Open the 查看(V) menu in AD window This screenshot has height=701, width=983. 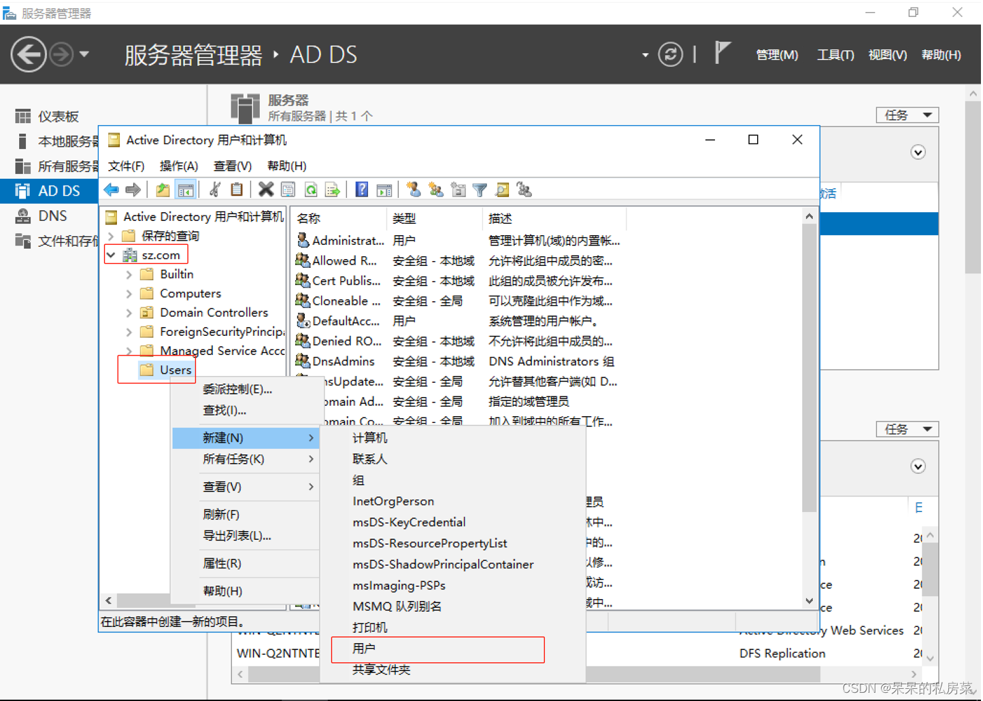pos(233,166)
